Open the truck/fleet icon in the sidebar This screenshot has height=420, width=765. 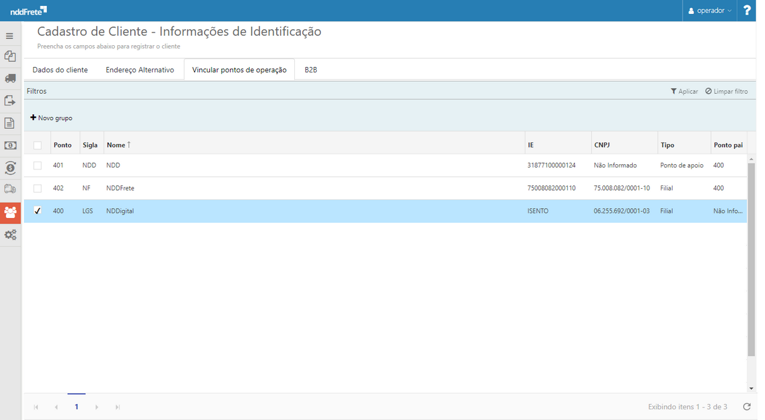pos(10,78)
